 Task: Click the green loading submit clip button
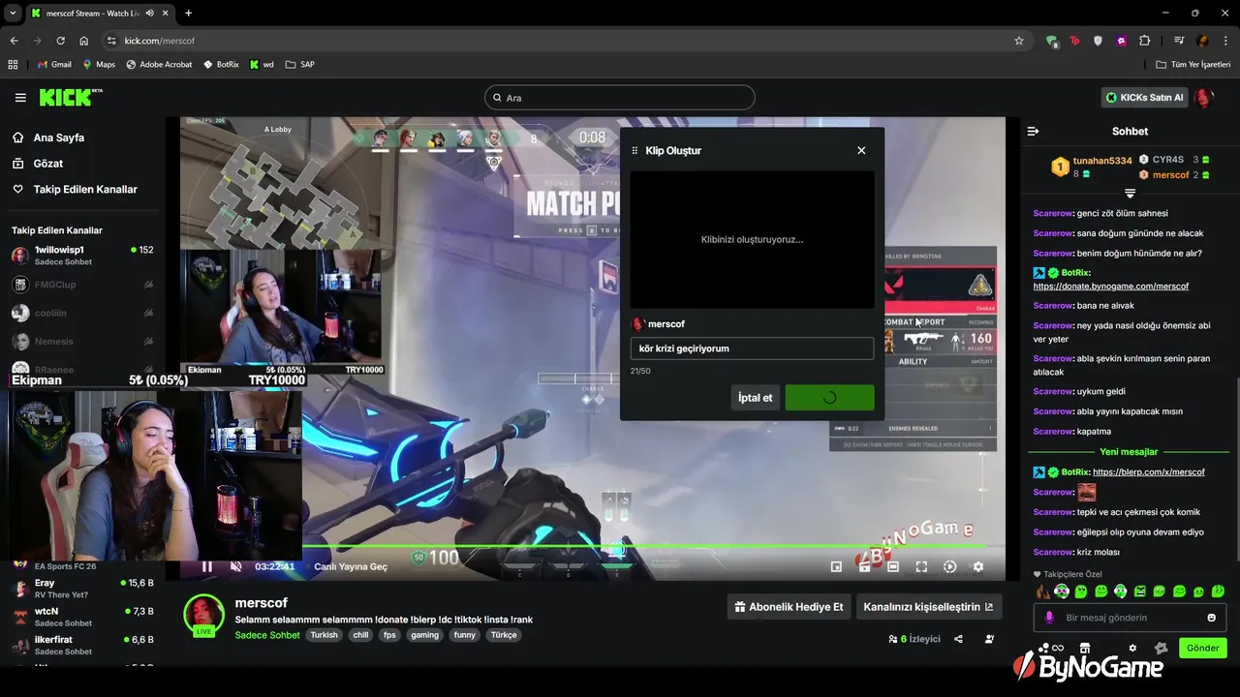[829, 398]
